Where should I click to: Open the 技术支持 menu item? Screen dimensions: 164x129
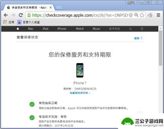(x=114, y=29)
